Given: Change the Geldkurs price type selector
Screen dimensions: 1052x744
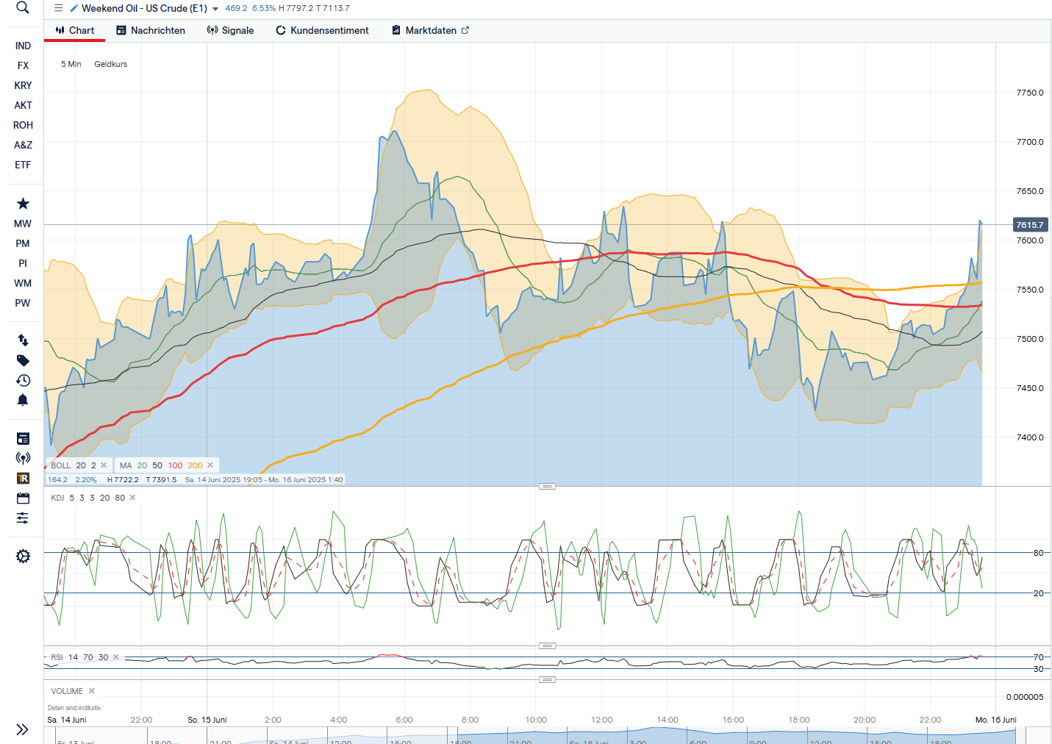Looking at the screenshot, I should pyautogui.click(x=111, y=64).
